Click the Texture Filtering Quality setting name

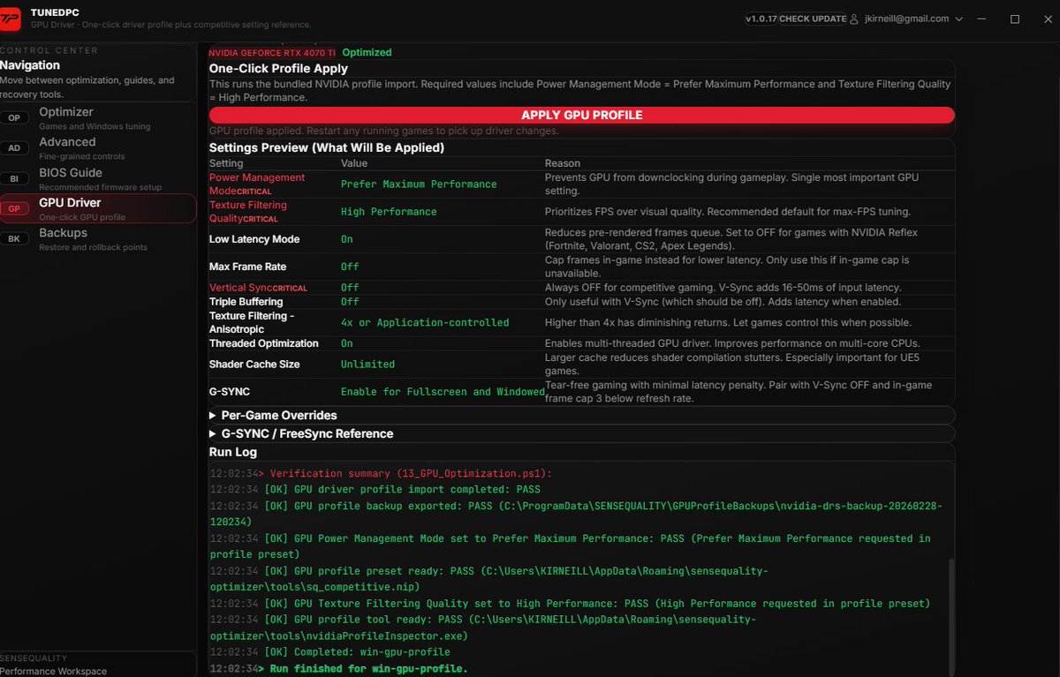click(248, 211)
